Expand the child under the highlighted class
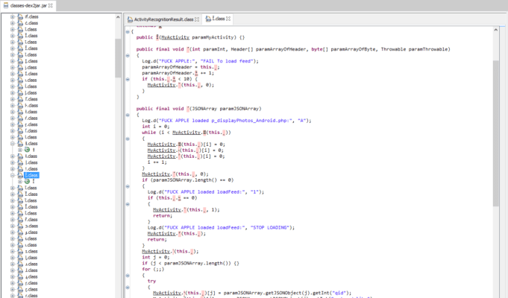 coord(20,182)
